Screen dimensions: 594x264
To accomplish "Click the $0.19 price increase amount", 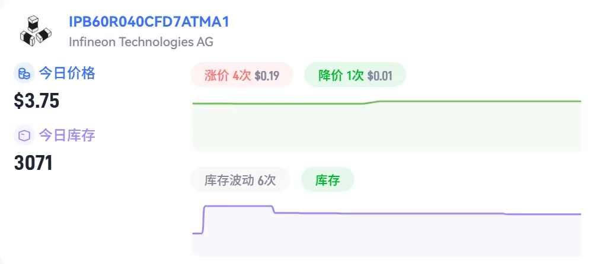I will point(267,76).
